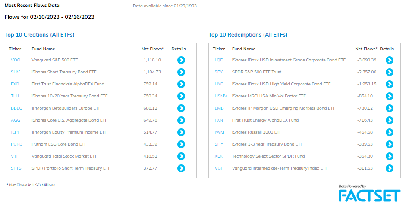Click the Redemptions table Fund Name column header
Screen dimensions: 406x204
tap(244, 49)
